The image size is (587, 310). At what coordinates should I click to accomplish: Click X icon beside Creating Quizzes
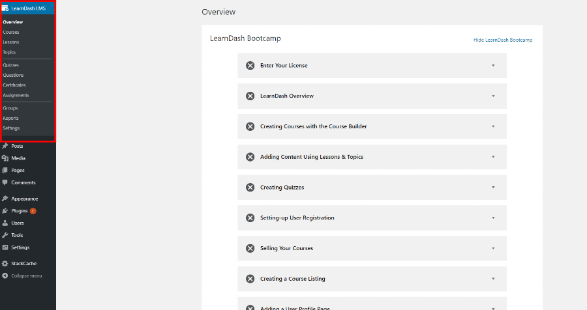click(250, 188)
